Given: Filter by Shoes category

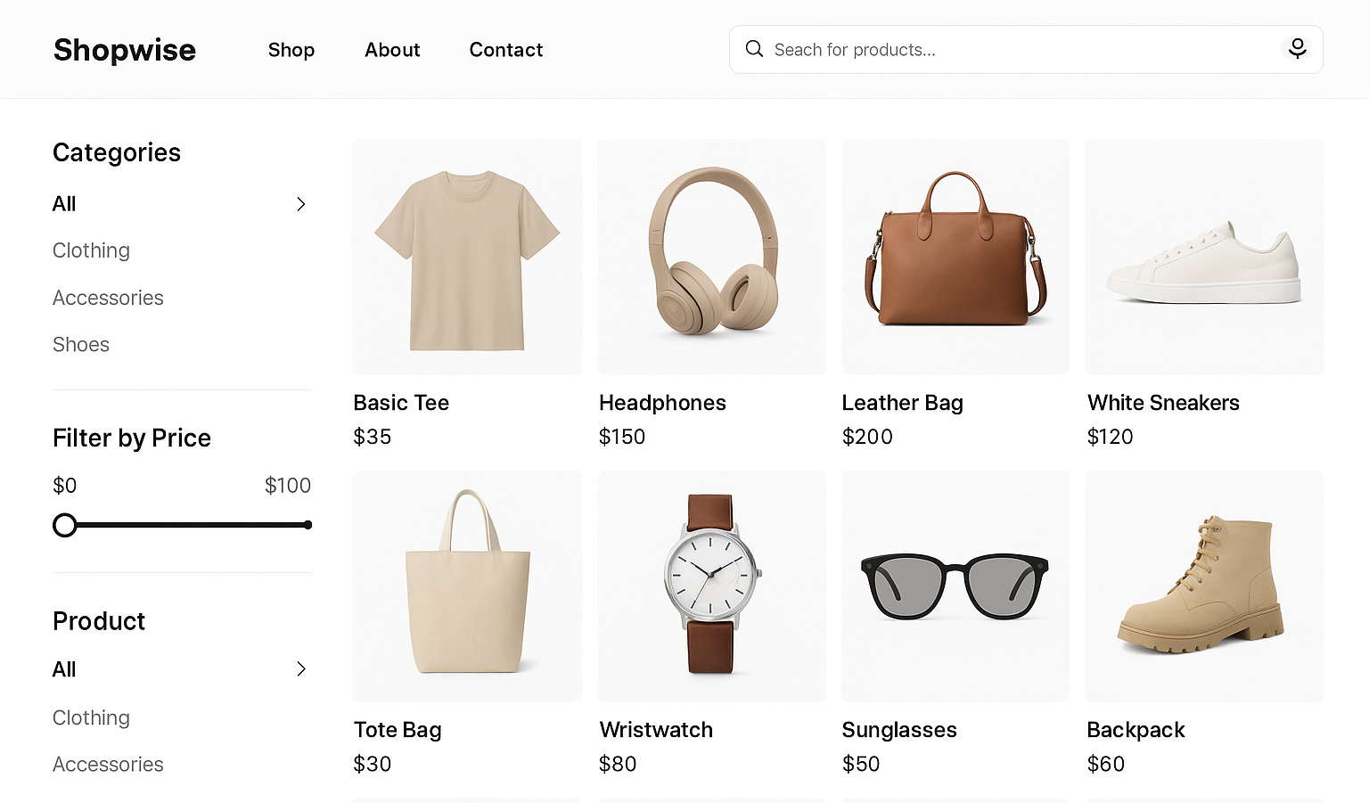Looking at the screenshot, I should [x=81, y=345].
